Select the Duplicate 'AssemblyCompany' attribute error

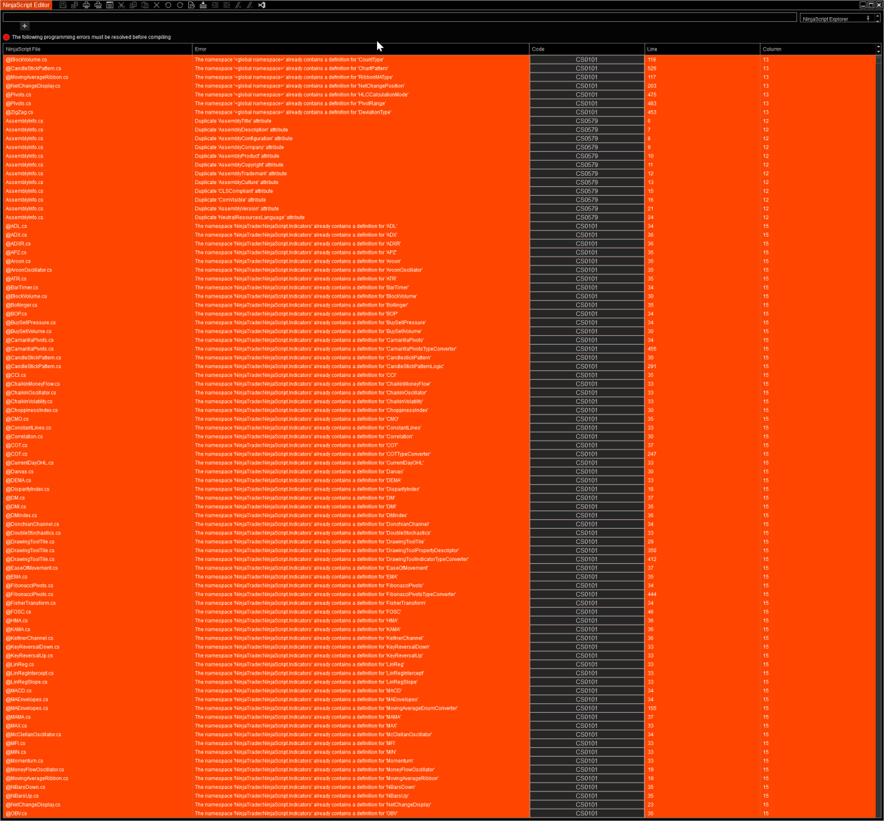(239, 147)
